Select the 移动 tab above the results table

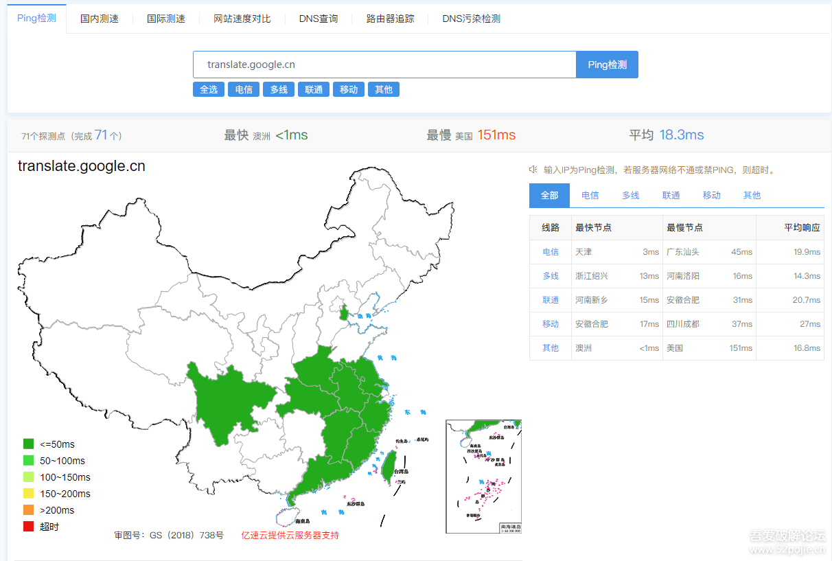(712, 196)
